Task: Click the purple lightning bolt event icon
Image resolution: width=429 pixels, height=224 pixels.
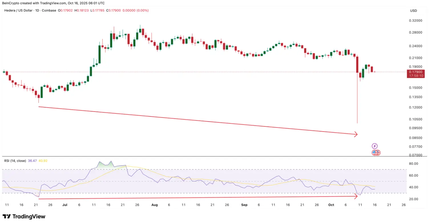Action: tap(375, 146)
